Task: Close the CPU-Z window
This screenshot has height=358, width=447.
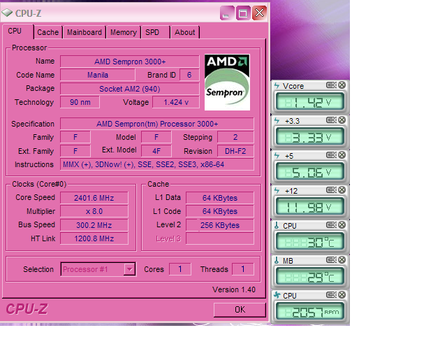Action: 259,13
